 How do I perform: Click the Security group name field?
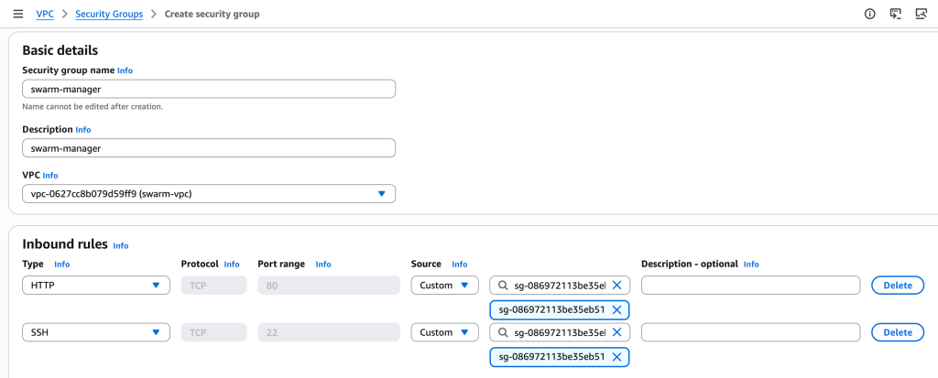[209, 89]
